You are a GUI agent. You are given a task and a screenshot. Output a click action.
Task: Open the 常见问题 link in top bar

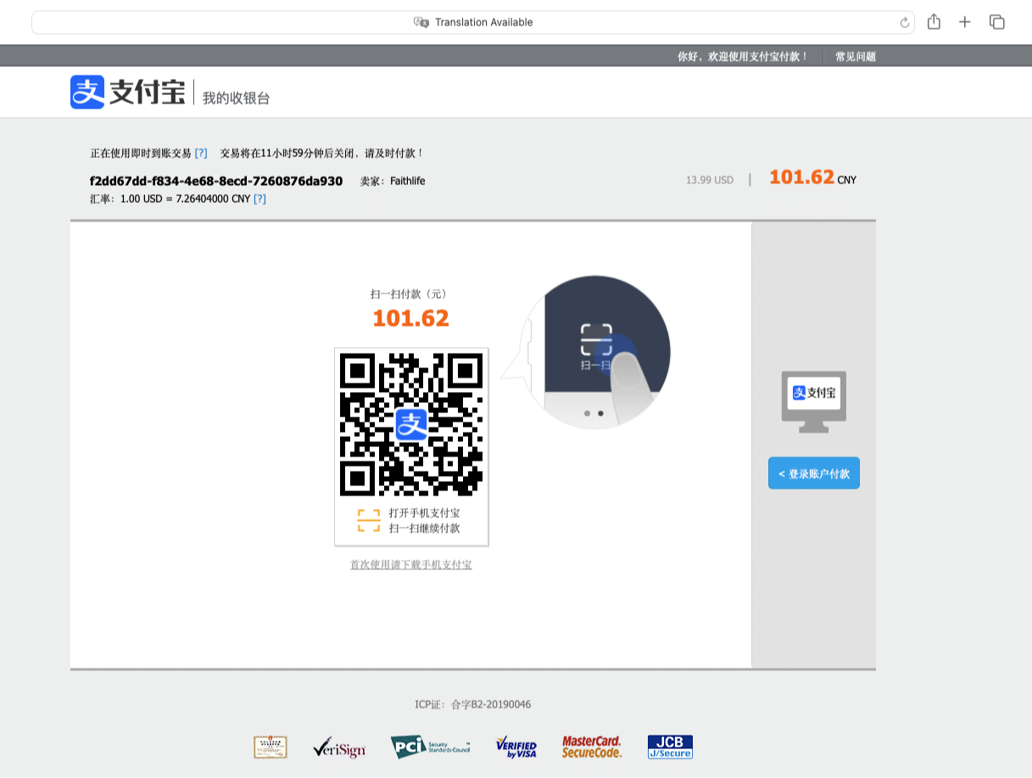[856, 57]
